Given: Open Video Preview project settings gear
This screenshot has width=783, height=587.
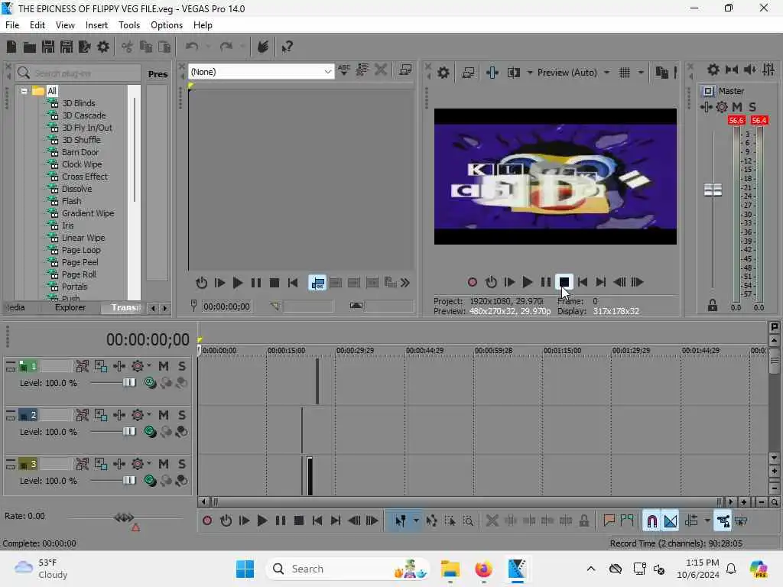Looking at the screenshot, I should click(x=443, y=73).
